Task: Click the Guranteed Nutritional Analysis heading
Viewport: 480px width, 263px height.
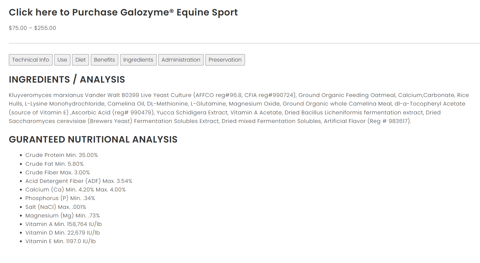Action: (x=93, y=140)
